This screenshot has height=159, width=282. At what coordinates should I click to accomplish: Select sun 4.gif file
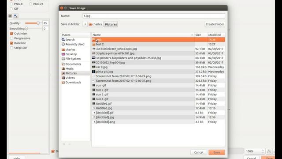point(158,99)
